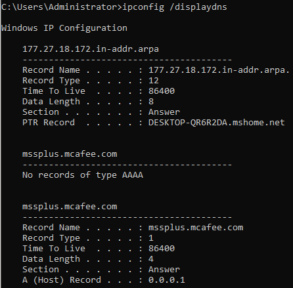Click the Windows IP Configuration heading
293x288 pixels.
64,28
